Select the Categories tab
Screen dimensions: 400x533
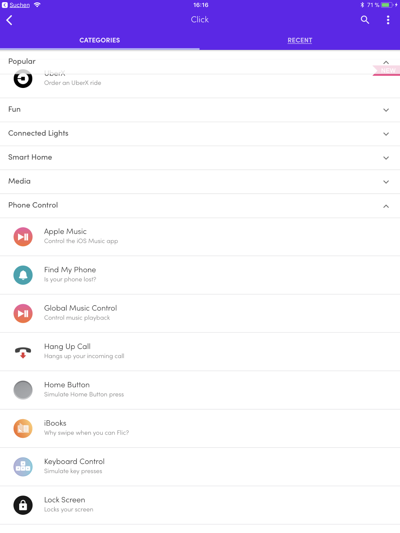(x=100, y=40)
